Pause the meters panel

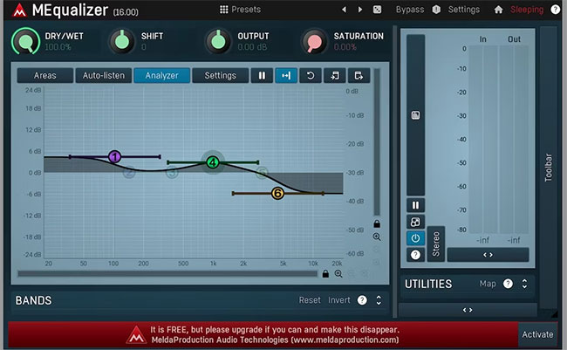click(x=415, y=205)
